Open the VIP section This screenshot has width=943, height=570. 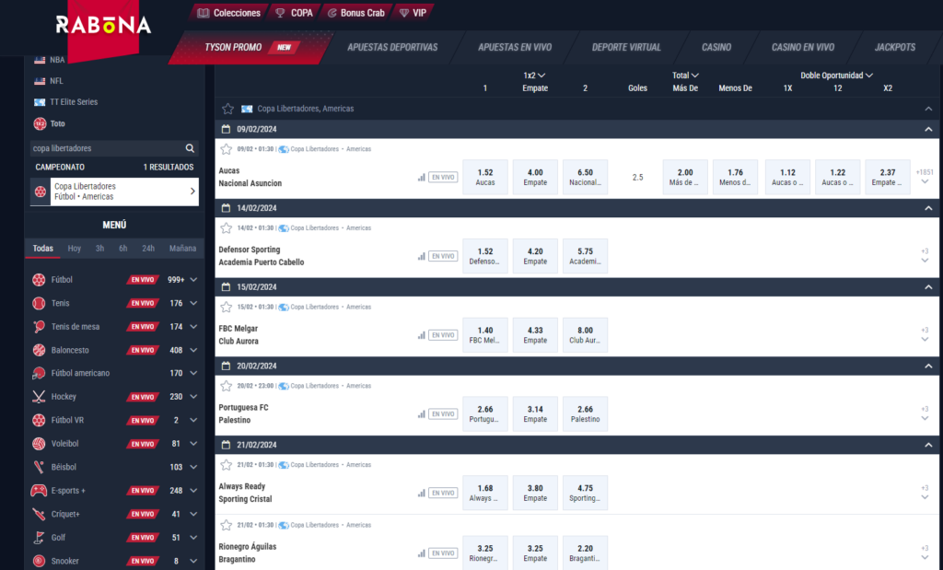tap(411, 12)
